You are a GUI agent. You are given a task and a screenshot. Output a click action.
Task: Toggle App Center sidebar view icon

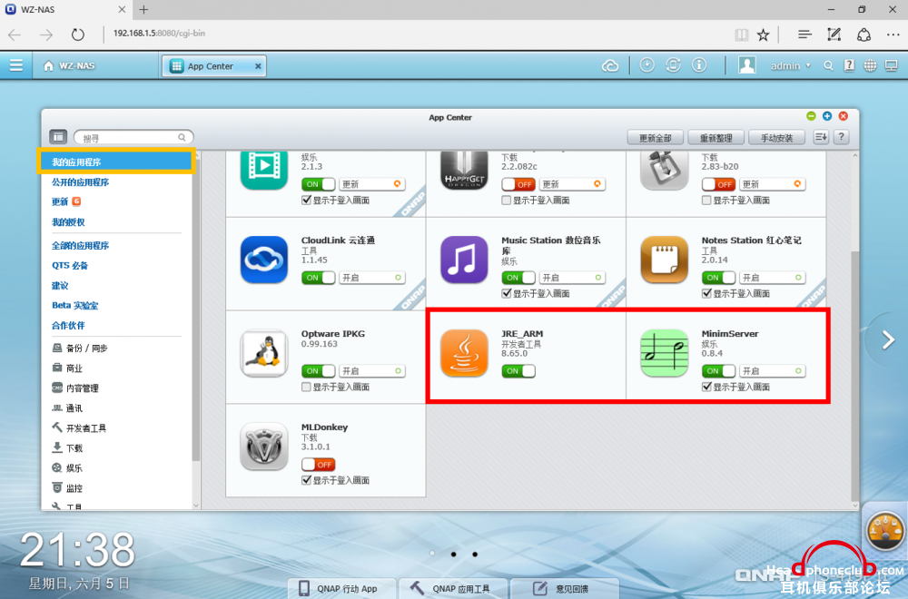[58, 137]
